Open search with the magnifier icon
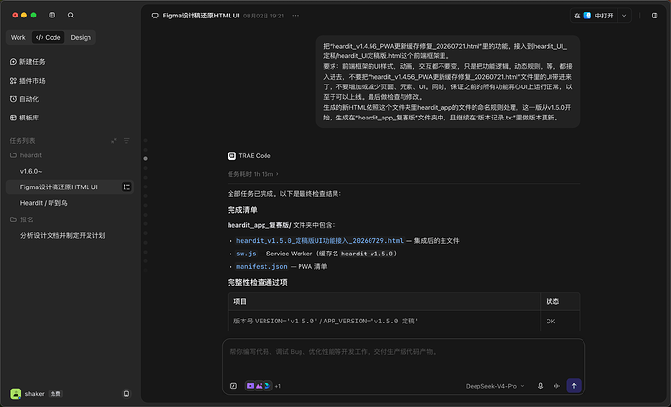 coord(71,15)
